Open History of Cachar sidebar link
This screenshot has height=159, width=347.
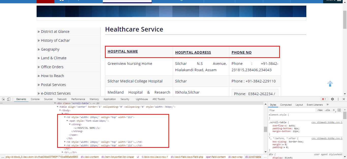[55, 40]
